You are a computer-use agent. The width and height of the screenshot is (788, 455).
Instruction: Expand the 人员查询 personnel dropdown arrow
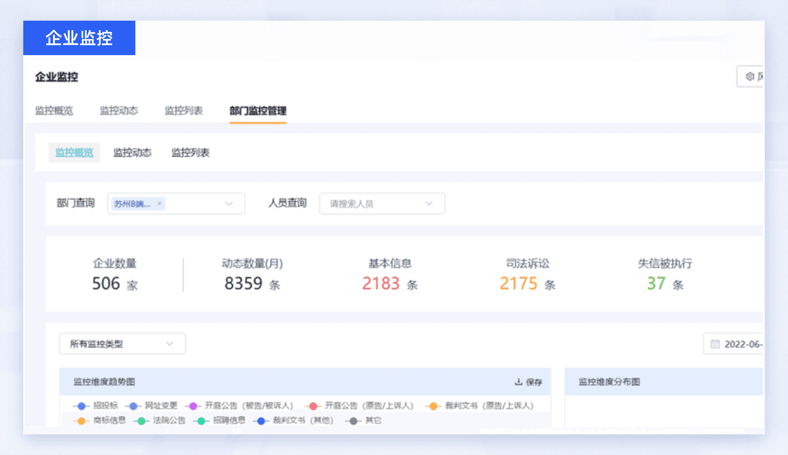pos(429,203)
